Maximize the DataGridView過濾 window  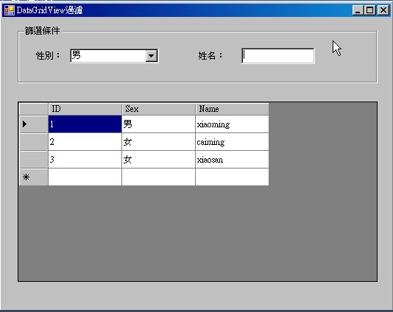(370, 10)
